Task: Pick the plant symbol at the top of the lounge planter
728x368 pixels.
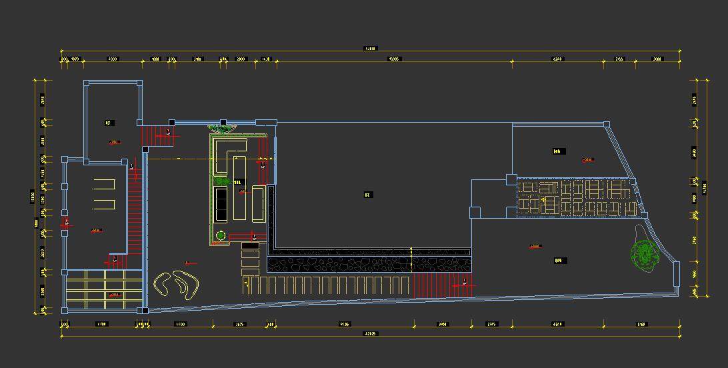Action: [x=223, y=129]
